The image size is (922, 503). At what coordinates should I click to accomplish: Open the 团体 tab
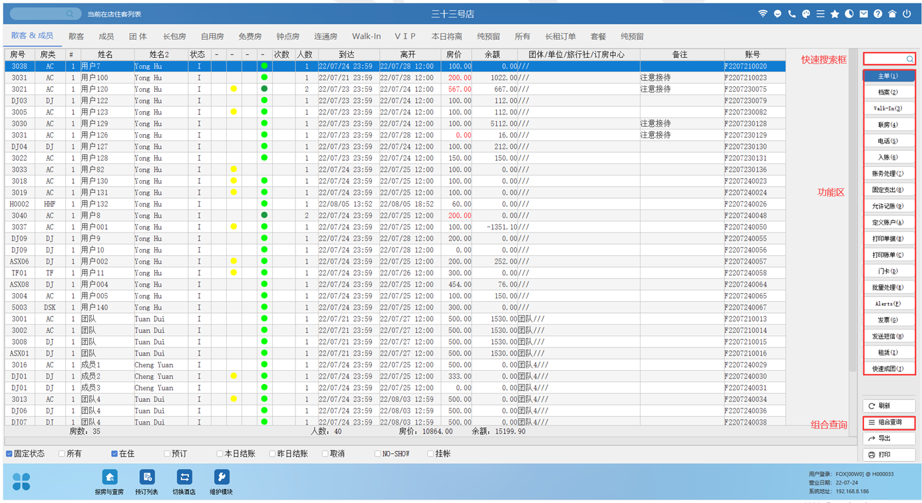click(138, 37)
